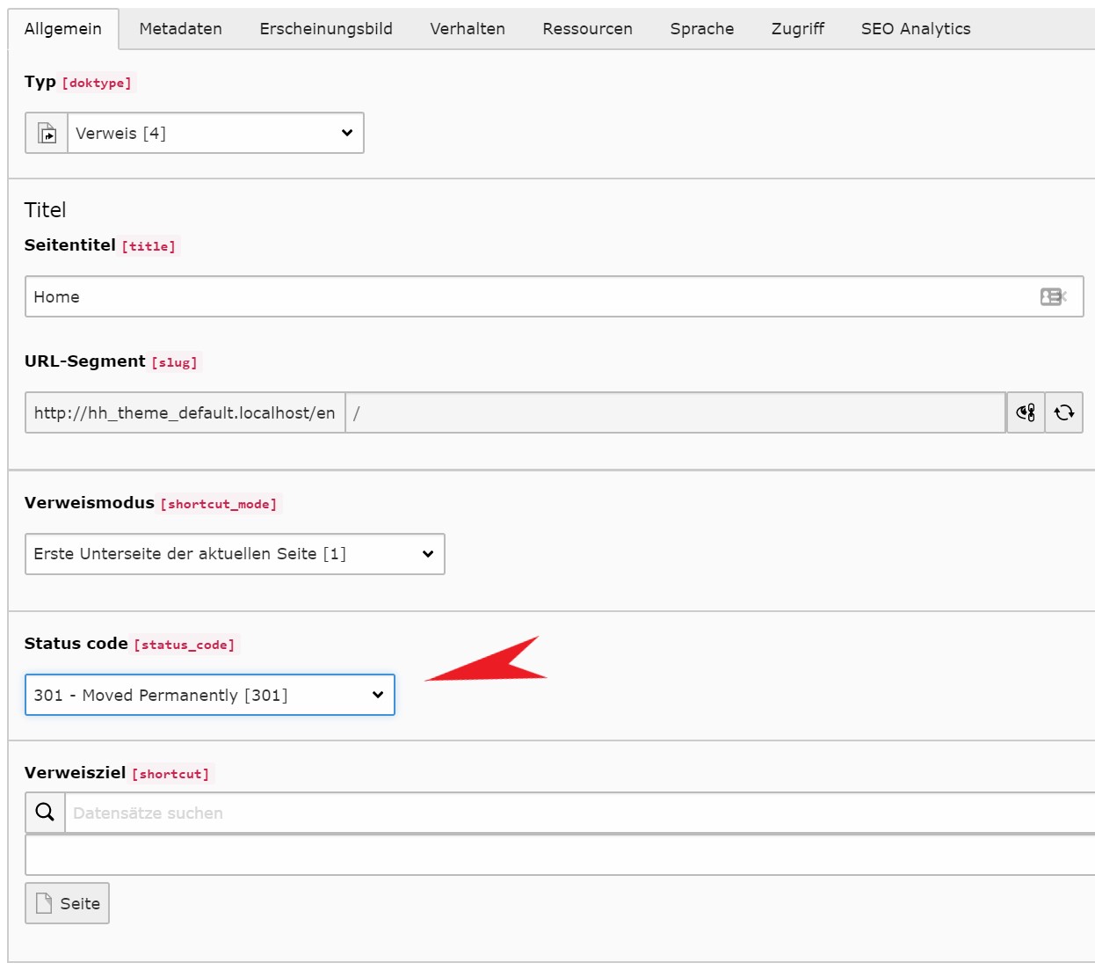Go to the Ressourcen tab
1095x970 pixels.
coord(587,29)
